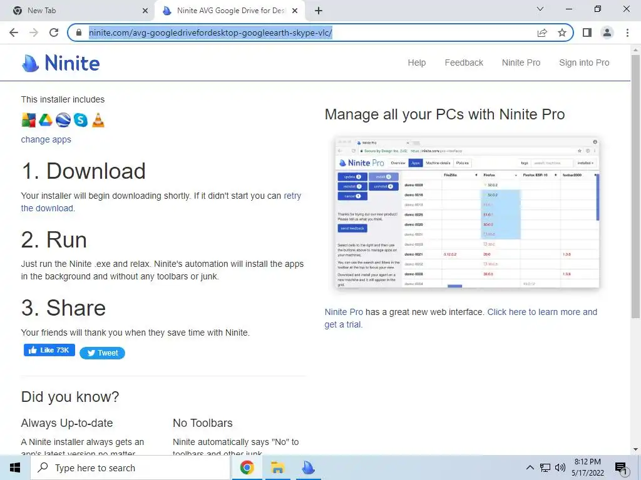Click the Google Earth app icon

63,120
